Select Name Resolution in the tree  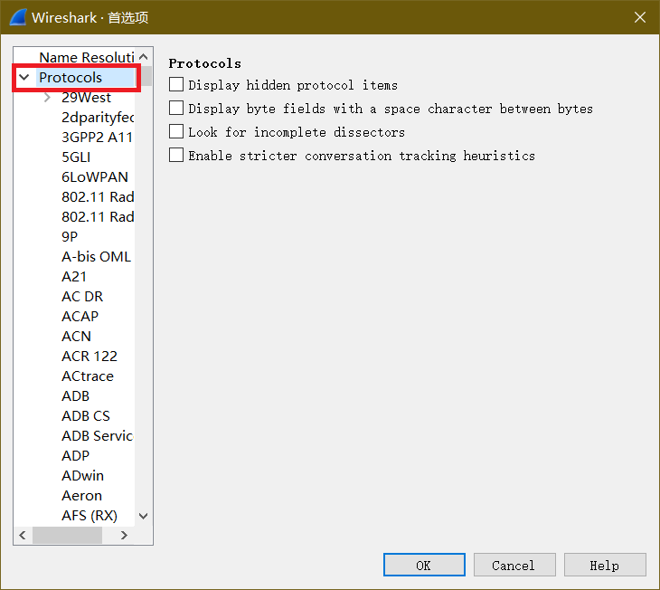pos(85,58)
